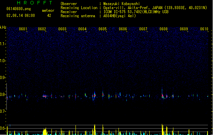Click the HROFFT title text
213x135 pixels.
[35, 3]
